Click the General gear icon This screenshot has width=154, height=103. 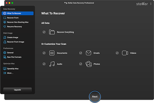(4, 53)
